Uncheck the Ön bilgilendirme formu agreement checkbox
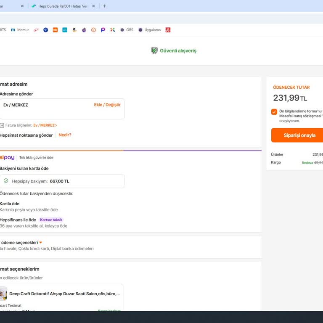This screenshot has height=323, width=323. tap(274, 111)
